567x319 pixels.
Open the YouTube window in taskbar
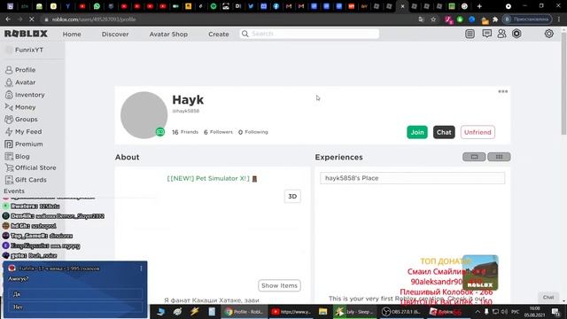(291, 311)
